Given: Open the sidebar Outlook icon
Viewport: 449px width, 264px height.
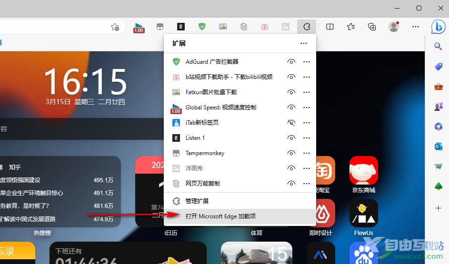Looking at the screenshot, I should [438, 147].
